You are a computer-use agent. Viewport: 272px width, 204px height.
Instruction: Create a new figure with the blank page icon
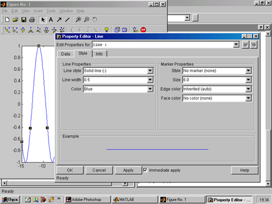(x=7, y=20)
